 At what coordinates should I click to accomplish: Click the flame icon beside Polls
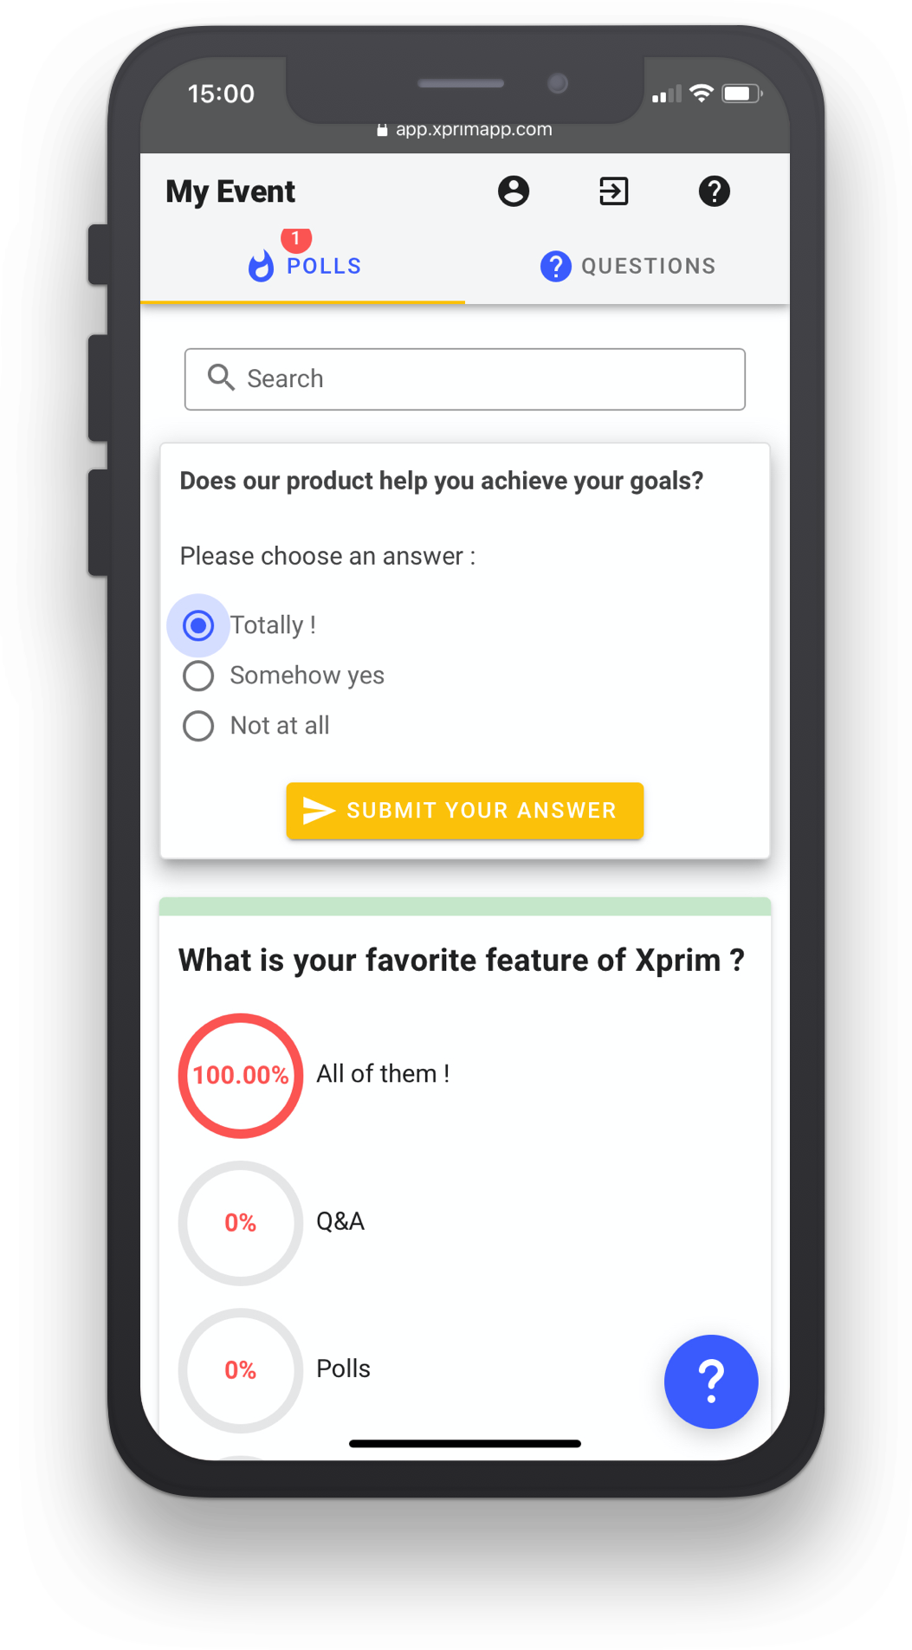coord(261,266)
